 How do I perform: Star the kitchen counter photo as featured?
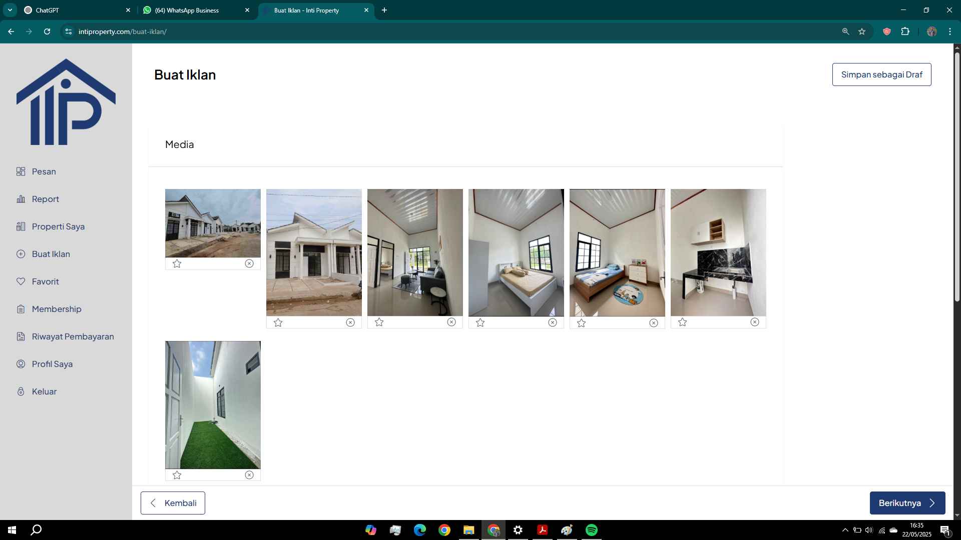click(683, 322)
